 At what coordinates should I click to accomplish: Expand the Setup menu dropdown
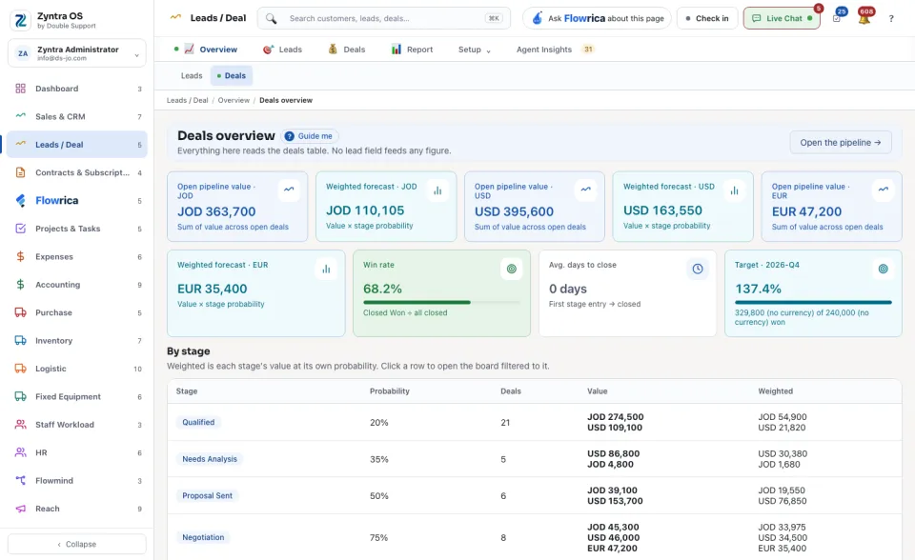475,50
